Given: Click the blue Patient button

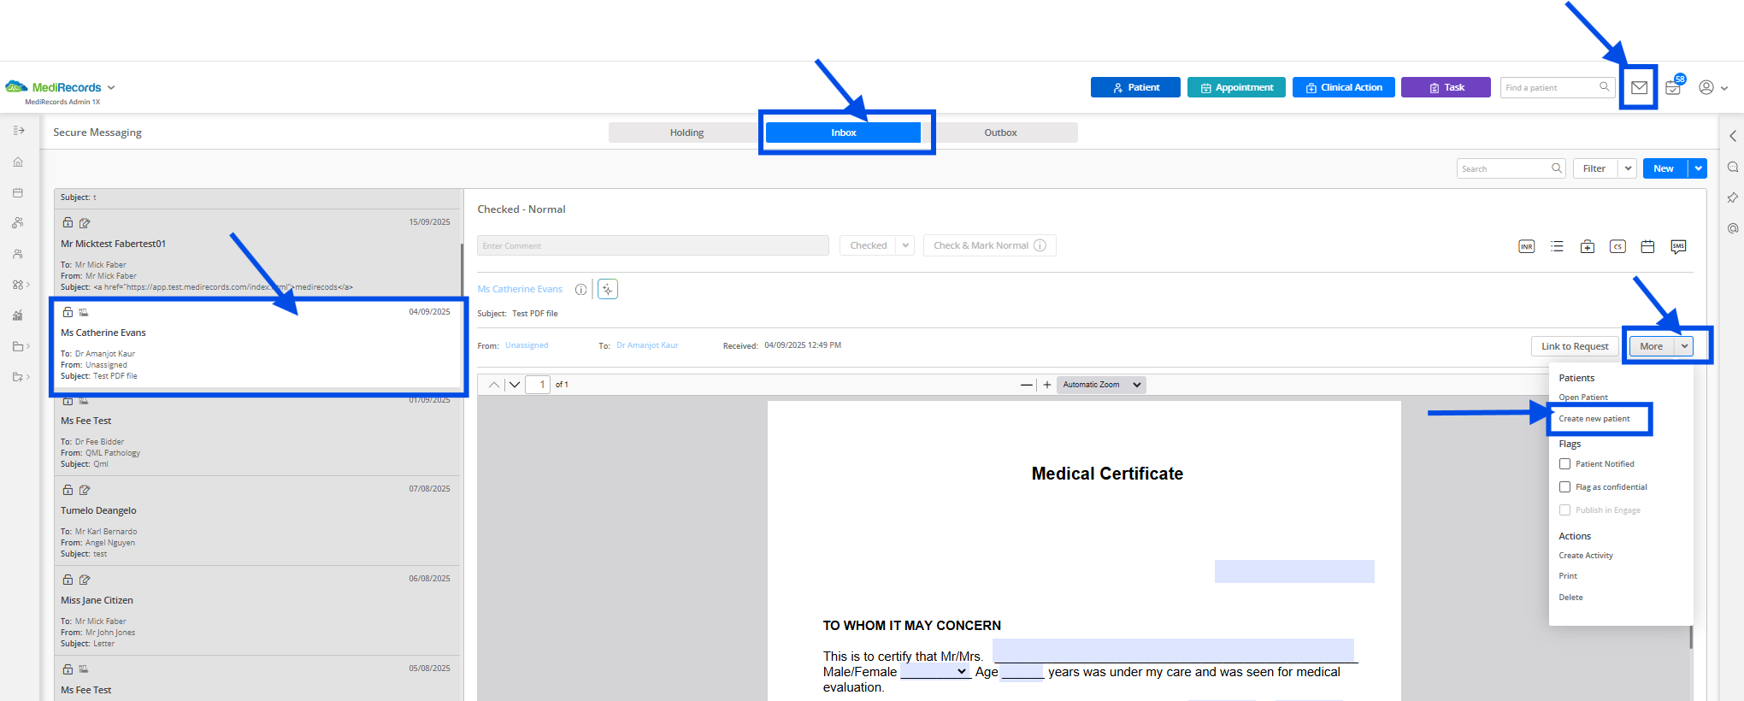Looking at the screenshot, I should click(x=1135, y=87).
